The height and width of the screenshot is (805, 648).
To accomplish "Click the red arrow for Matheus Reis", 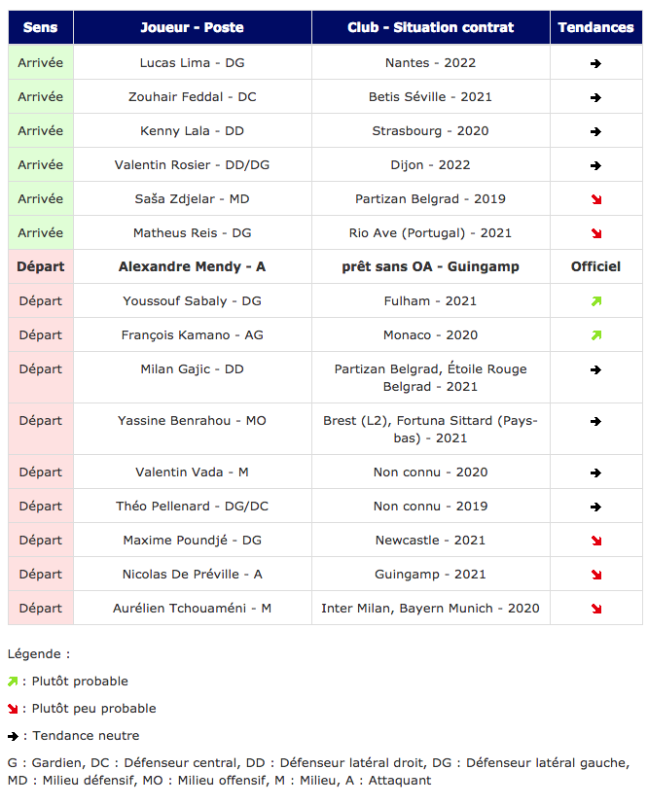I will (x=595, y=233).
